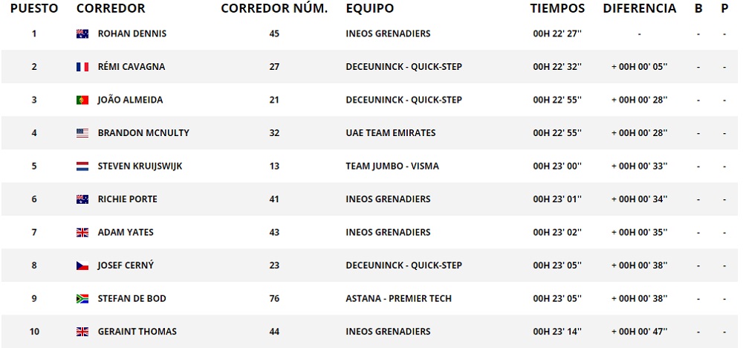Screen dimensions: 743x348
Task: Open rider Rohan Dennis profile link
Action: (x=132, y=33)
